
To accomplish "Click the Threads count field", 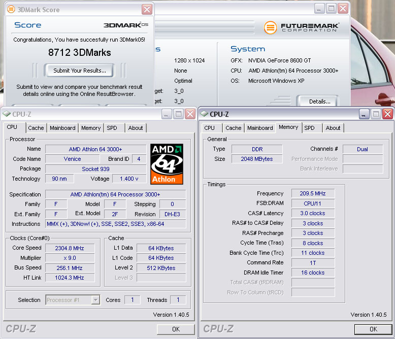I will pyautogui.click(x=178, y=300).
